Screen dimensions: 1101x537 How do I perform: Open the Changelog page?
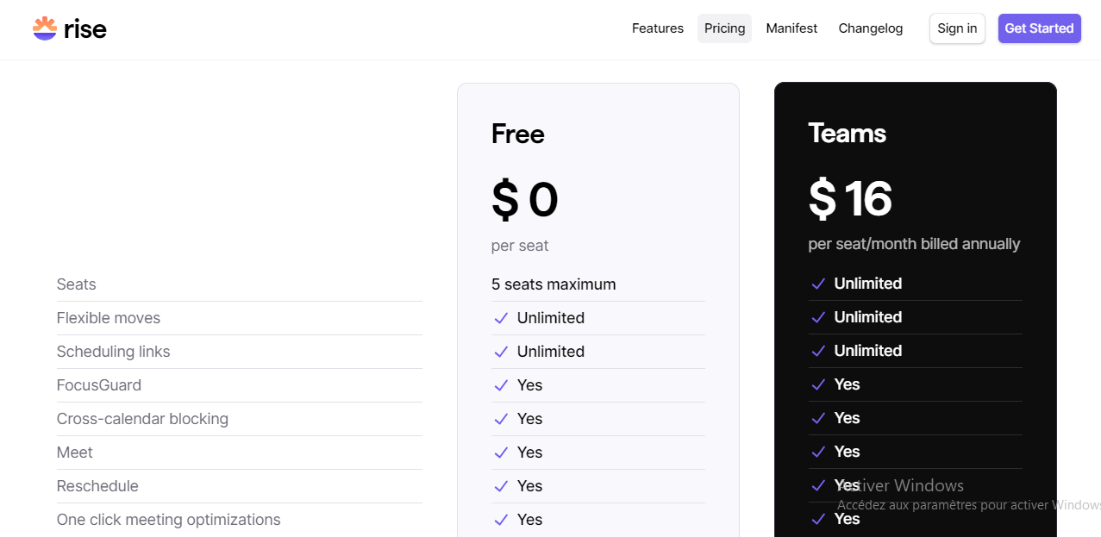click(871, 28)
